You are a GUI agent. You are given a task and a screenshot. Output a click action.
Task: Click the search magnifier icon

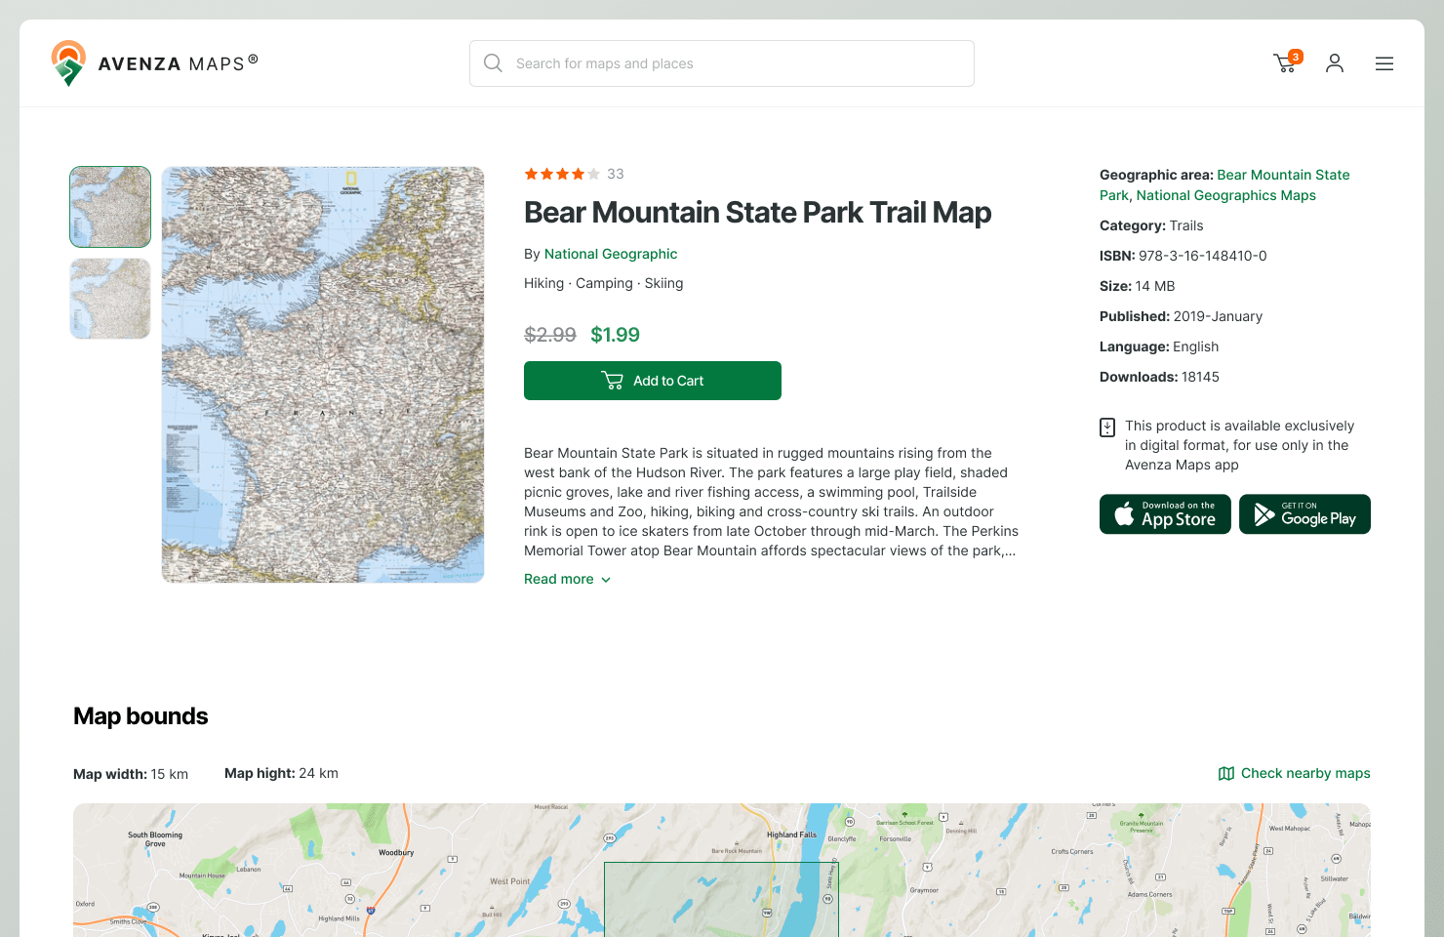(x=494, y=63)
